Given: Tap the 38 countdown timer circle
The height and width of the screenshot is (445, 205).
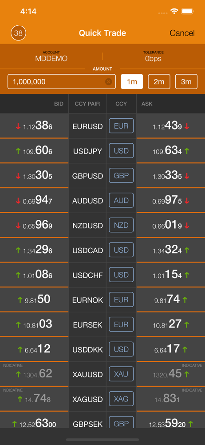Looking at the screenshot, I should point(18,33).
